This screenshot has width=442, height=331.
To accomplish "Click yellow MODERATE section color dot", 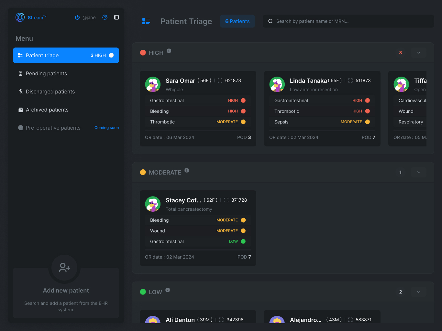I will click(143, 172).
